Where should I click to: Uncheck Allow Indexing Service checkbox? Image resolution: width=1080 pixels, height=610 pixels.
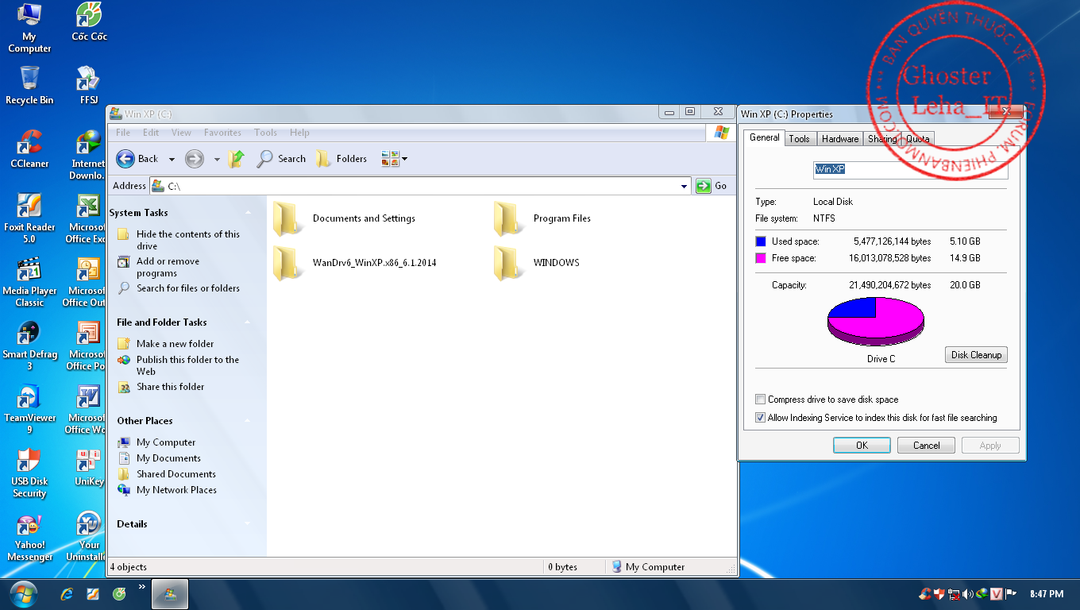tap(761, 418)
